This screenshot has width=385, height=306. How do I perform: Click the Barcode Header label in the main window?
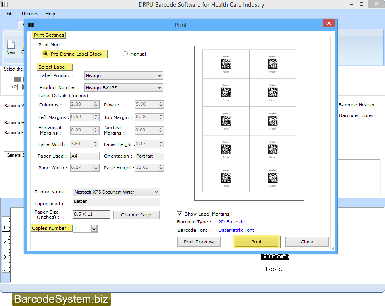pyautogui.click(x=357, y=105)
